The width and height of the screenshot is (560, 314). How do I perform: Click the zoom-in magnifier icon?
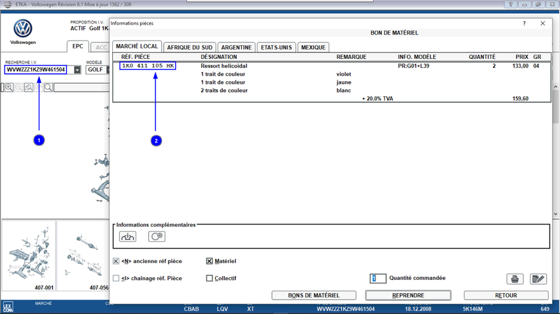coord(9,87)
